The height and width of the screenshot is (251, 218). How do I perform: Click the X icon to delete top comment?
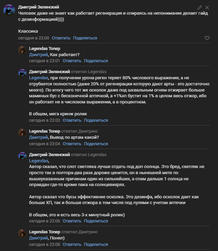[207, 7]
